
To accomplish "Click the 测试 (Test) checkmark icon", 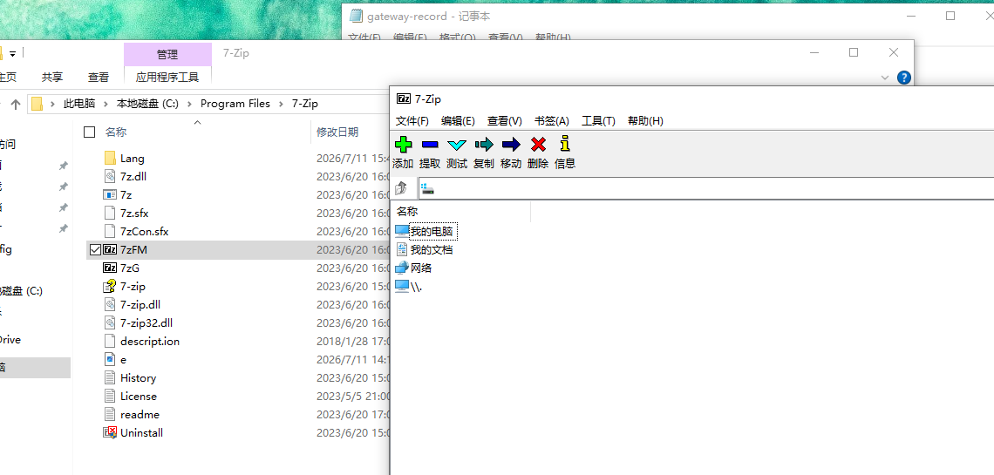I will tap(456, 145).
